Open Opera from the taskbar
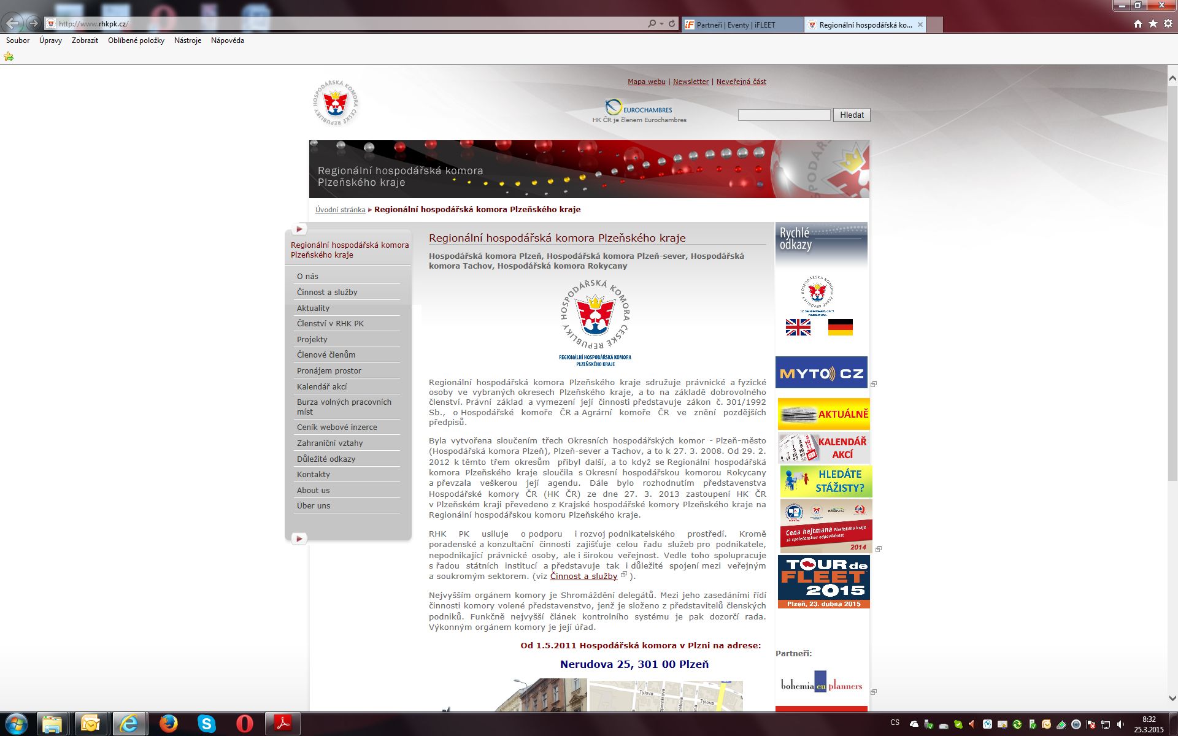The width and height of the screenshot is (1178, 736). [x=245, y=724]
